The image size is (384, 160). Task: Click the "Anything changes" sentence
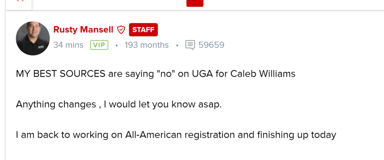point(56,104)
